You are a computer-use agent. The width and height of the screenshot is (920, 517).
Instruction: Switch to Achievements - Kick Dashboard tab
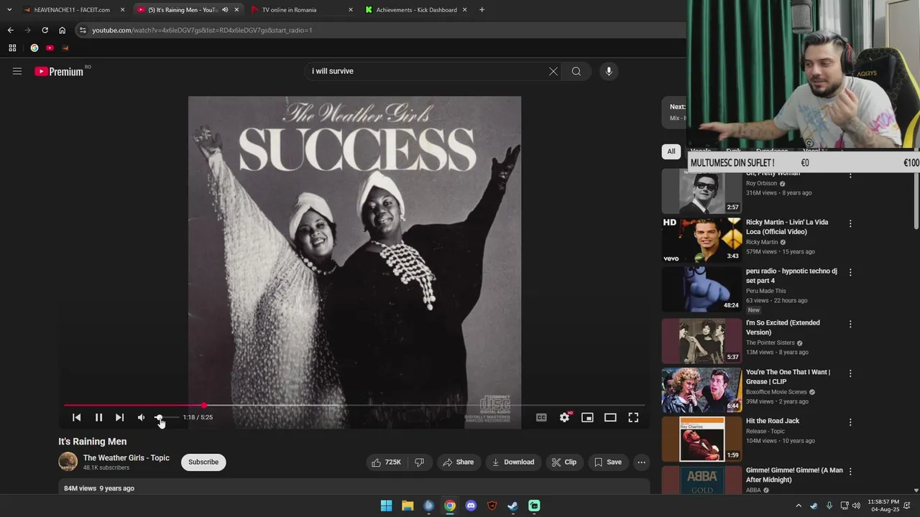point(416,10)
